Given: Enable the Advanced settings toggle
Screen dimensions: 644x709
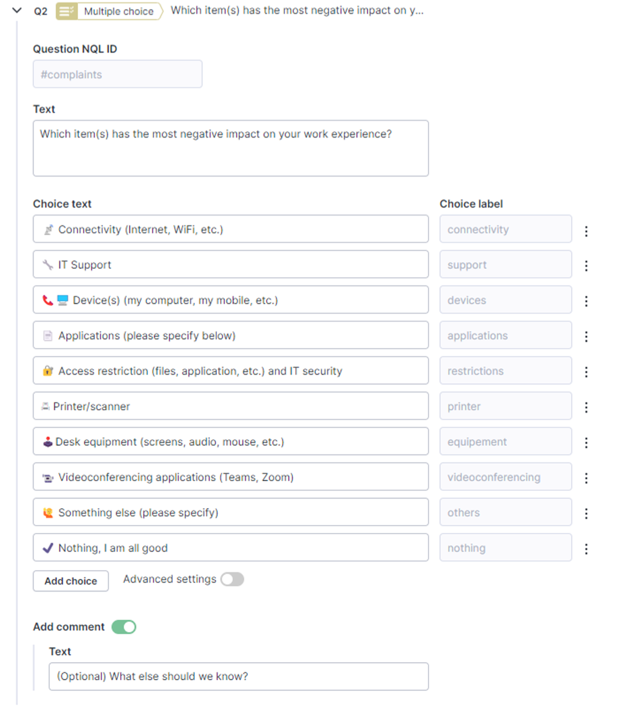Looking at the screenshot, I should point(232,579).
